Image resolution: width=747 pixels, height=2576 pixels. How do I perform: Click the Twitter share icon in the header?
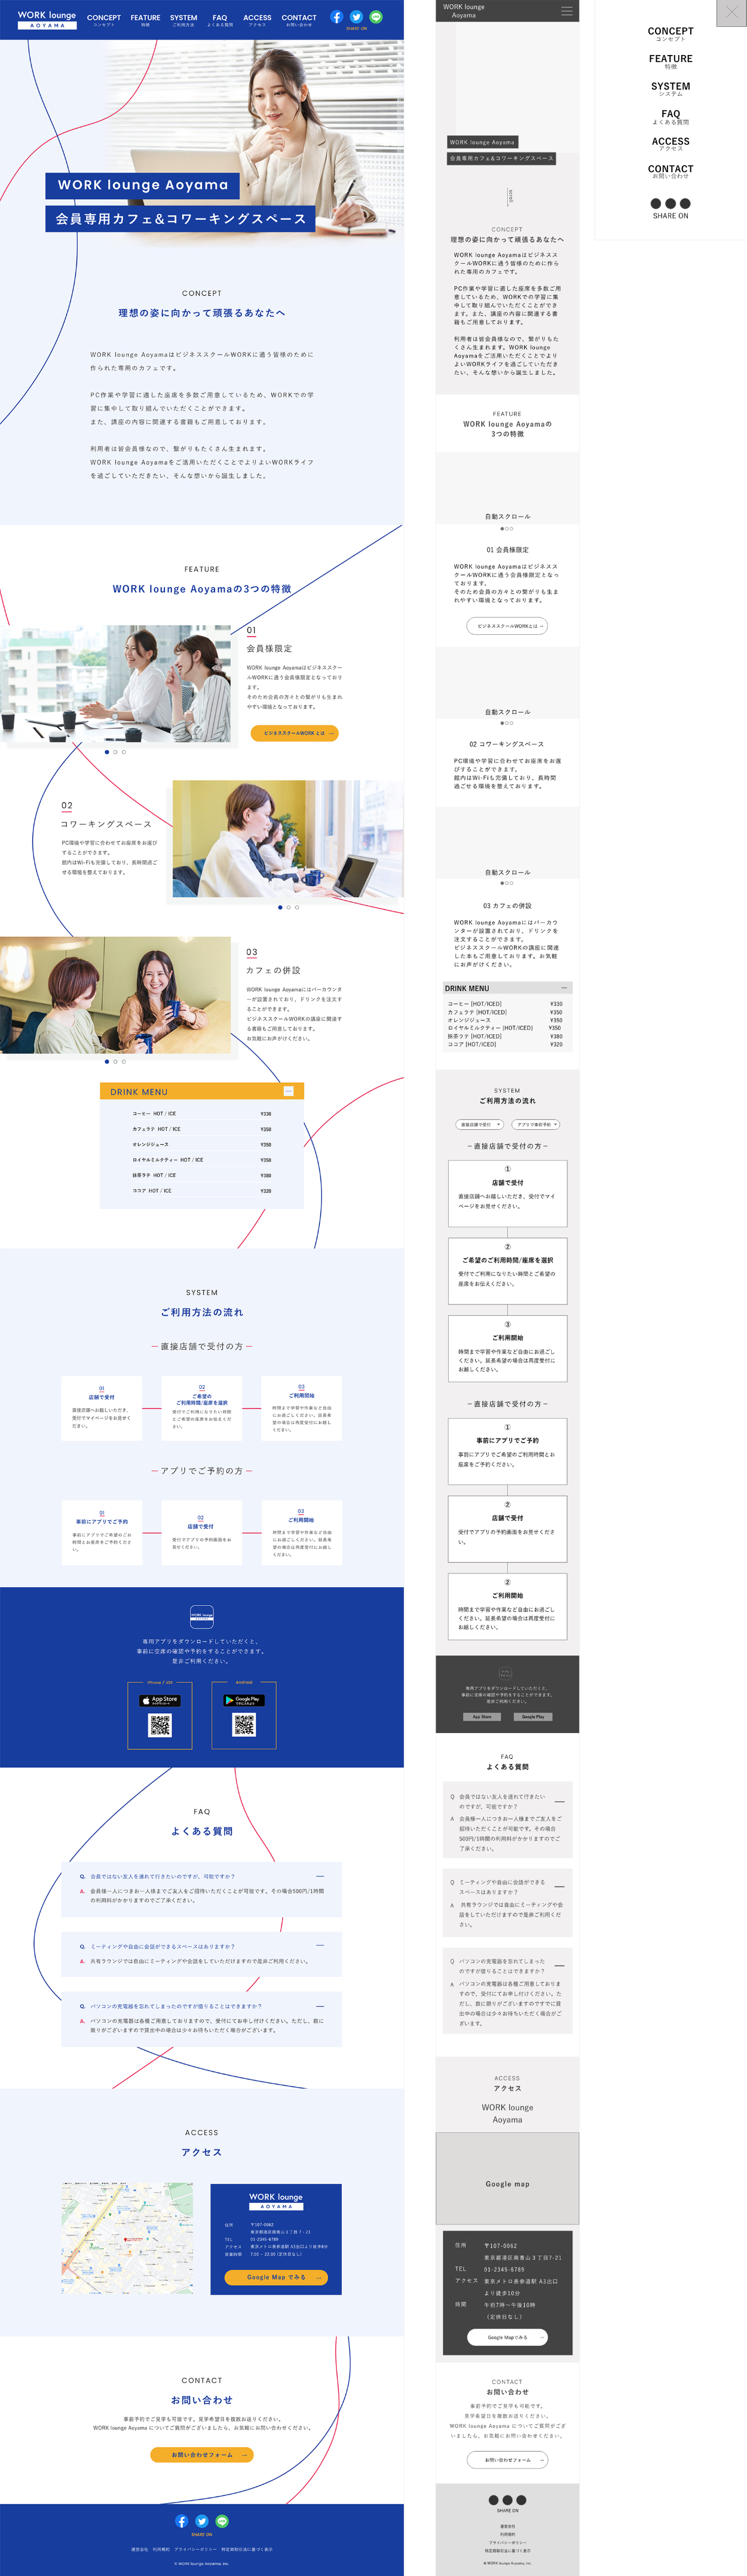pos(356,17)
